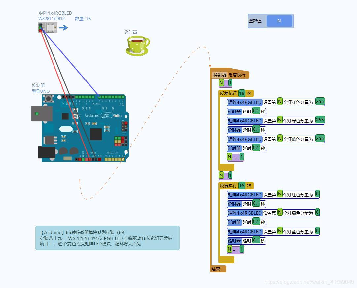Select the blue experiment description comment box
The width and height of the screenshot is (357, 288).
[107, 238]
